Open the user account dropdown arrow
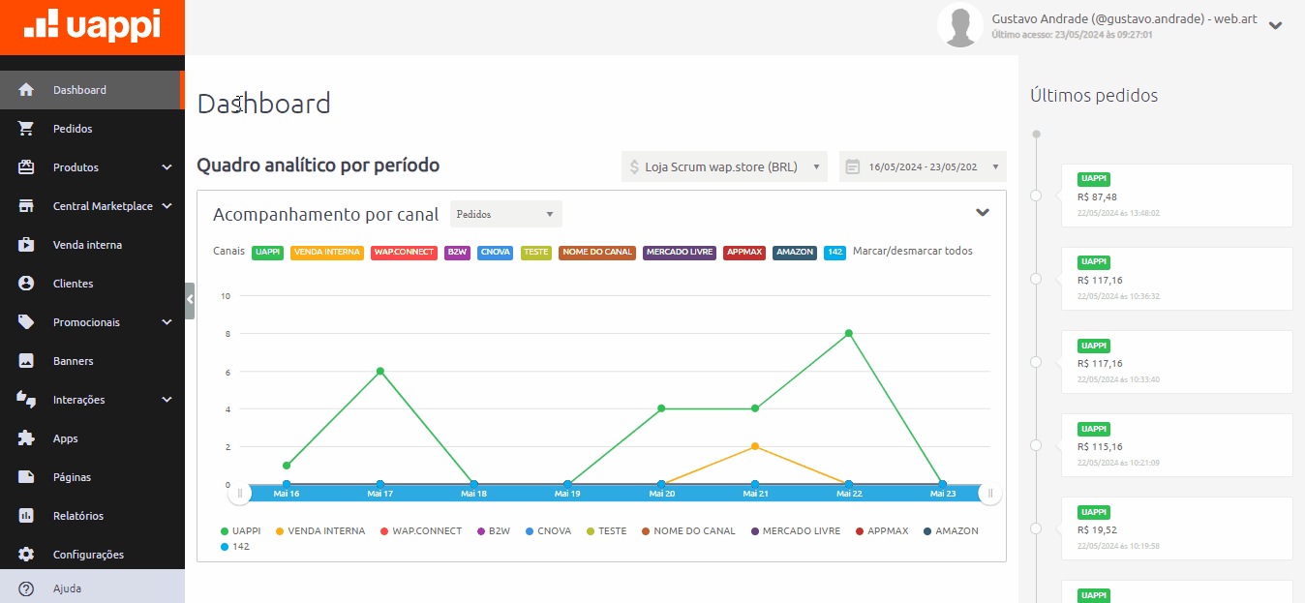1305x603 pixels. [x=1276, y=26]
